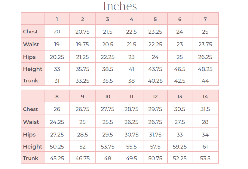The height and width of the screenshot is (169, 248).
Task: Click chest value 20.75 for size 2
Action: (82, 32)
